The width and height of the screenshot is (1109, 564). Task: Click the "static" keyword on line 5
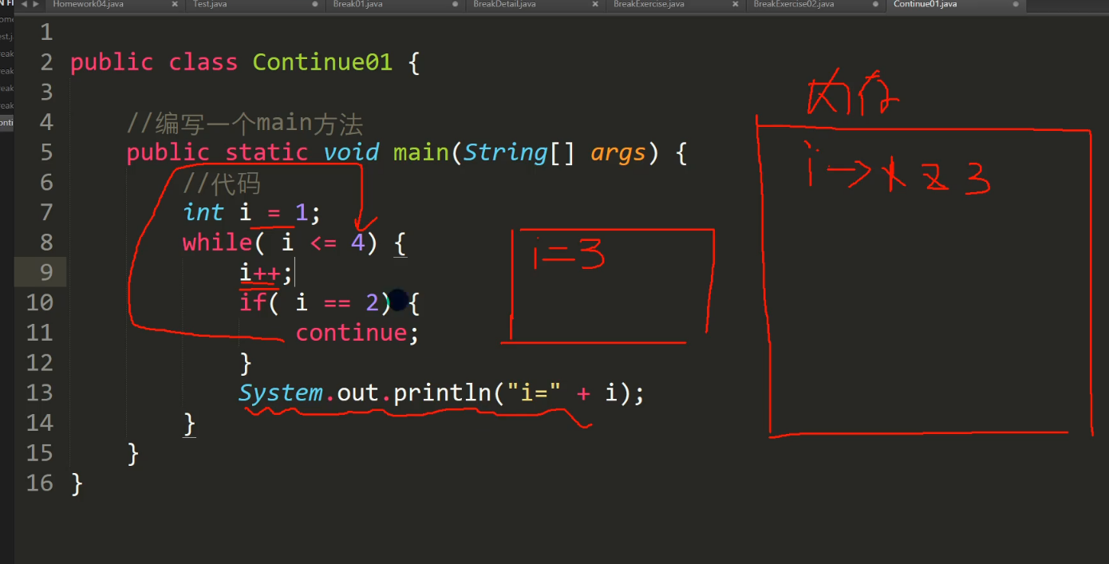(266, 152)
